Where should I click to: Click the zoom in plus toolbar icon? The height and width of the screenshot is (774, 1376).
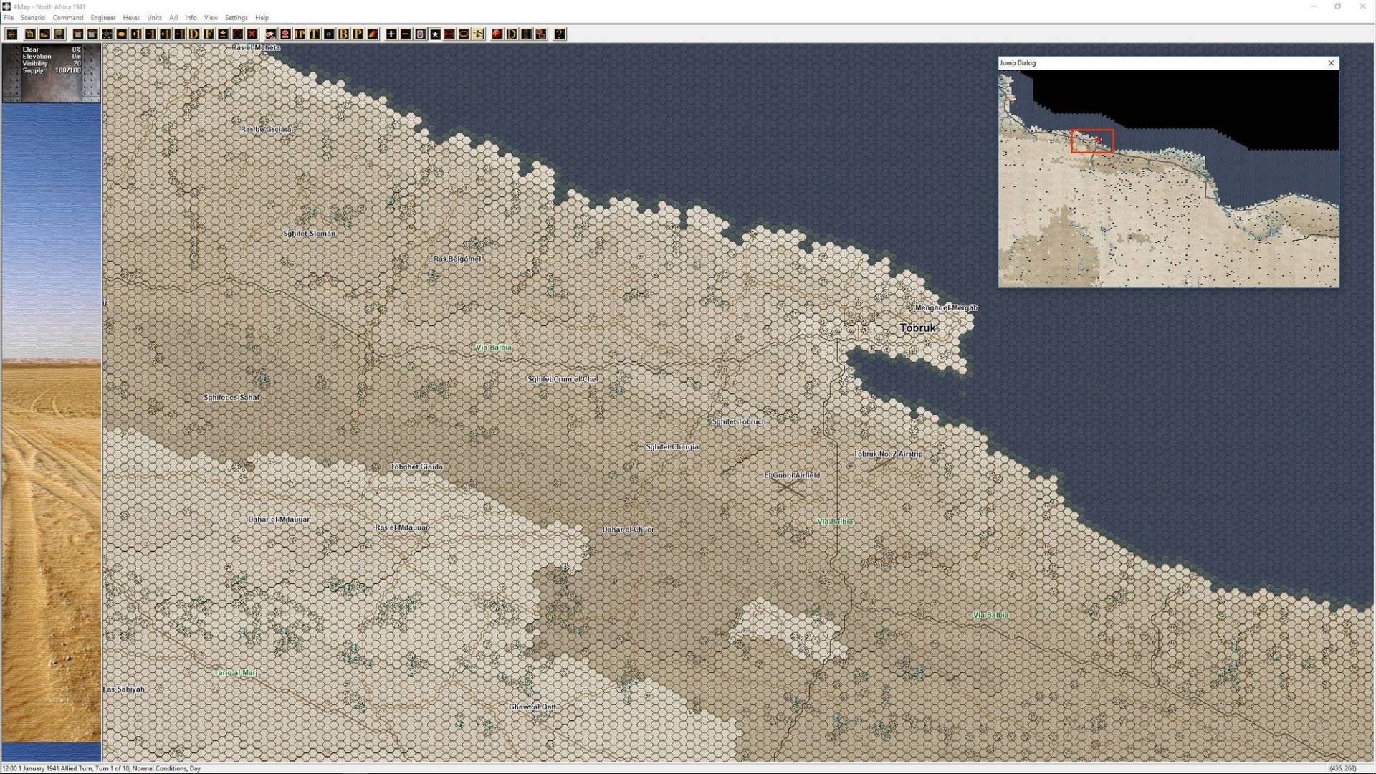(x=391, y=34)
